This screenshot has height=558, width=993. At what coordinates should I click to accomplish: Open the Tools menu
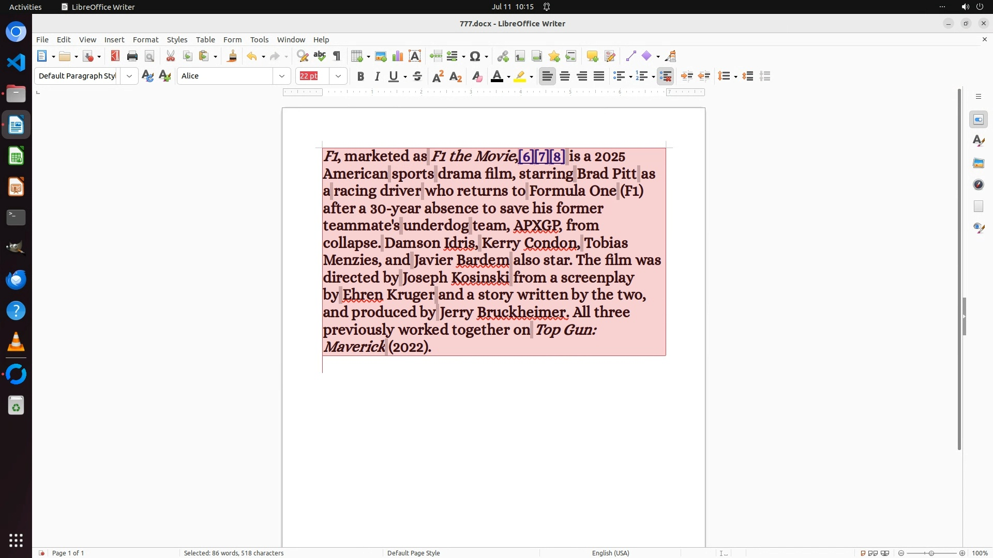259,40
